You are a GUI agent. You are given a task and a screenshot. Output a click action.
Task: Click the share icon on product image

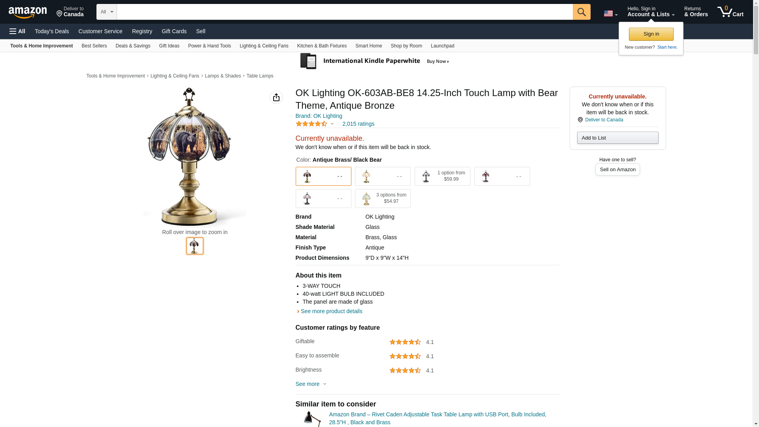276,97
